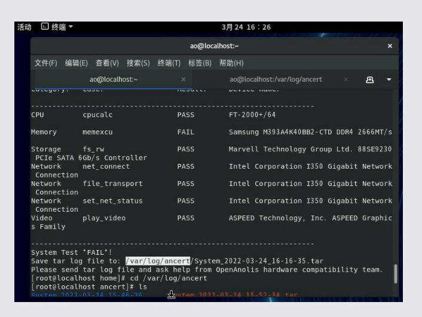The width and height of the screenshot is (422, 317).
Task: Close the /var/log/ancert terminal tab
Action: point(346,80)
